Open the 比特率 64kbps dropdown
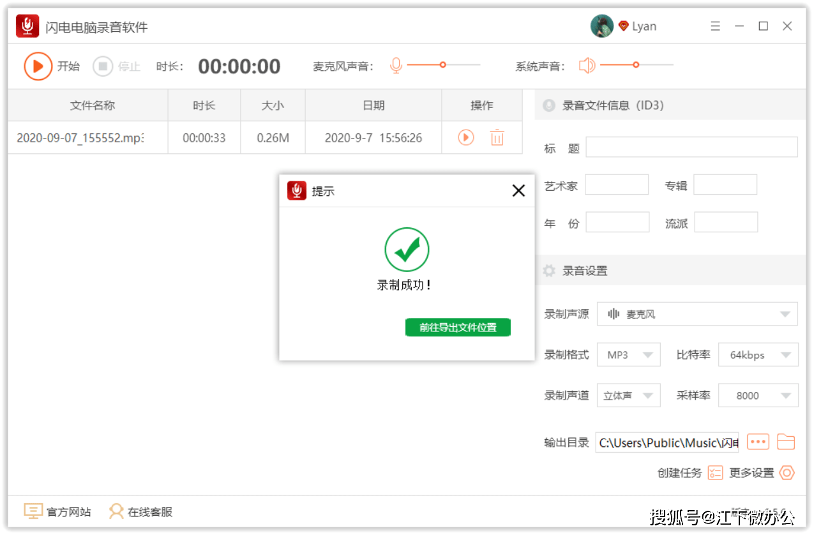814x535 pixels. pos(758,355)
